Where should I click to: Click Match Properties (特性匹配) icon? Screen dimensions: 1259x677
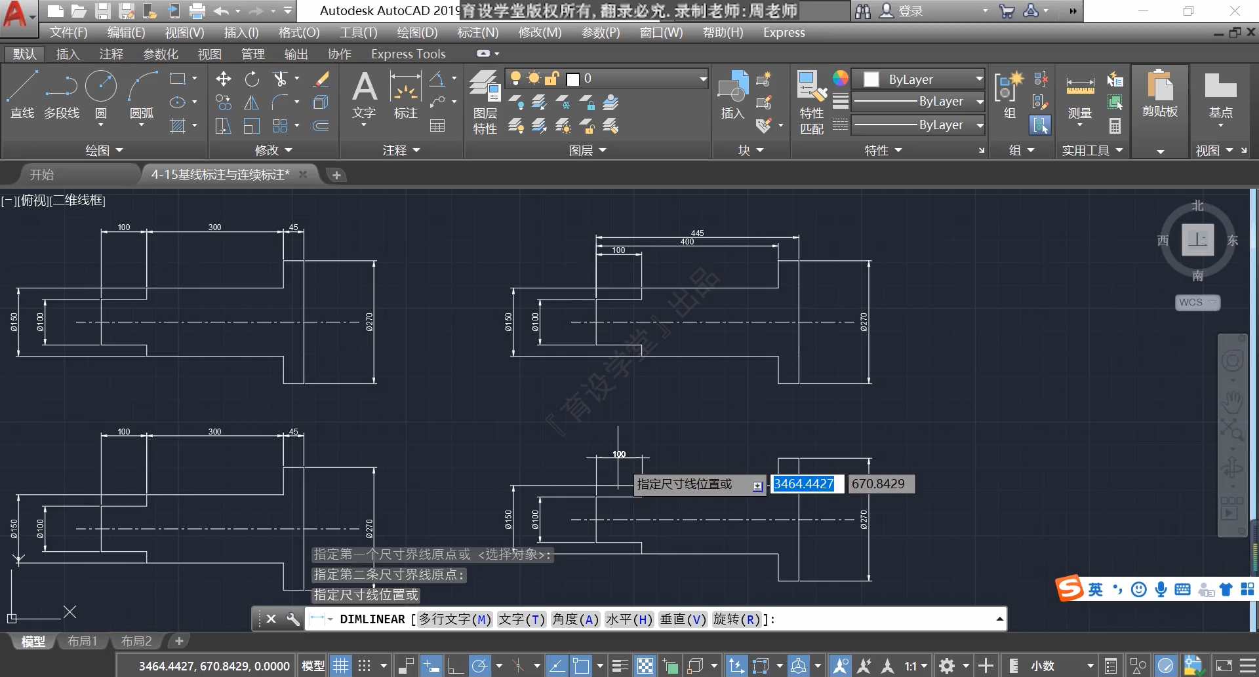tap(812, 102)
